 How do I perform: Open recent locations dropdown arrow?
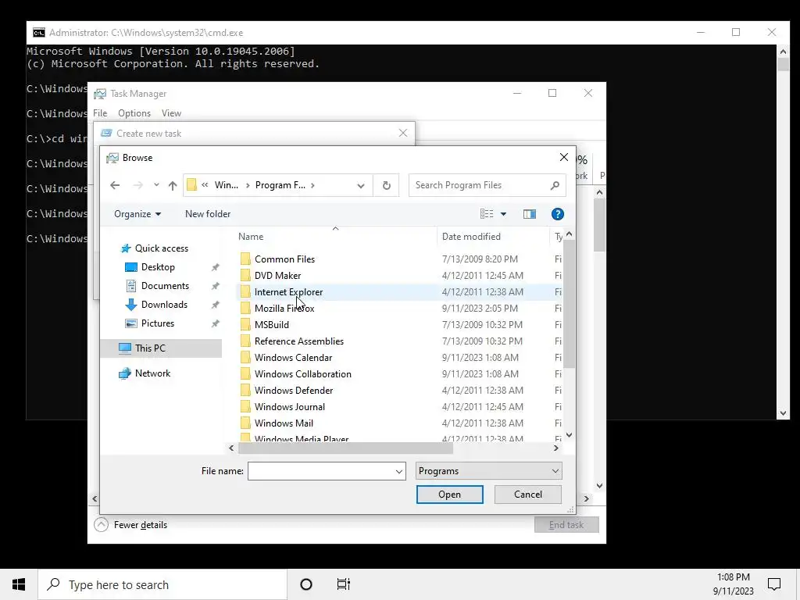point(156,185)
